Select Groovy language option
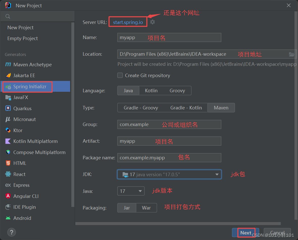 177,91
